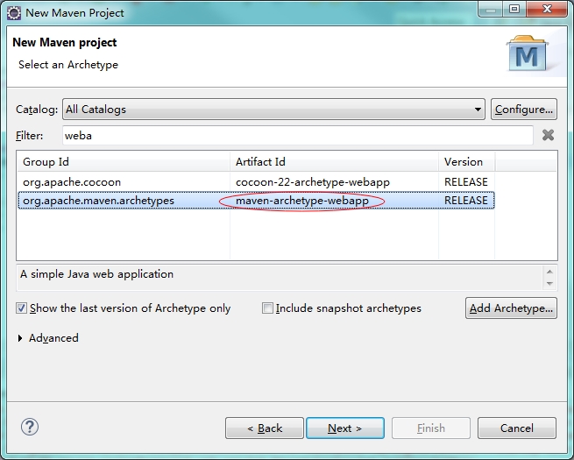The width and height of the screenshot is (574, 460).
Task: Clear the filter text with X icon
Action: 548,136
